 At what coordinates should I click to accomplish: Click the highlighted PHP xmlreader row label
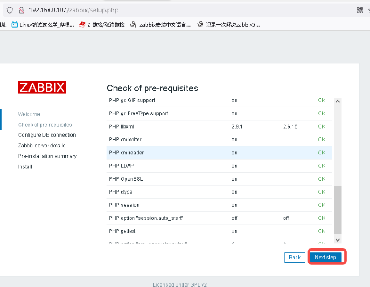126,153
